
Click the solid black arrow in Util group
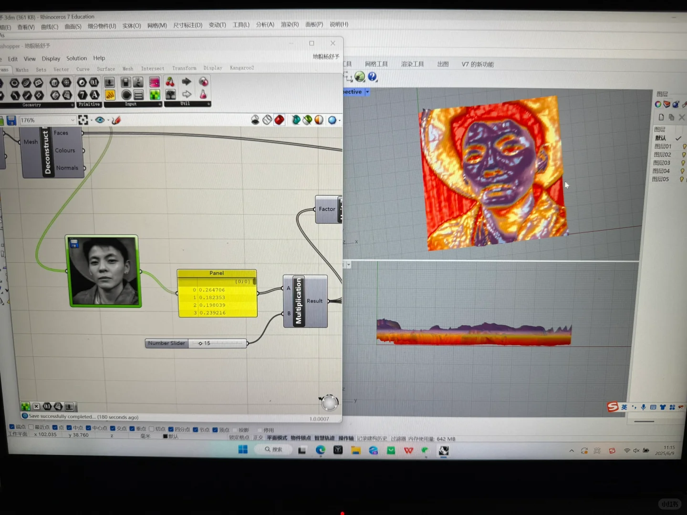pos(187,82)
